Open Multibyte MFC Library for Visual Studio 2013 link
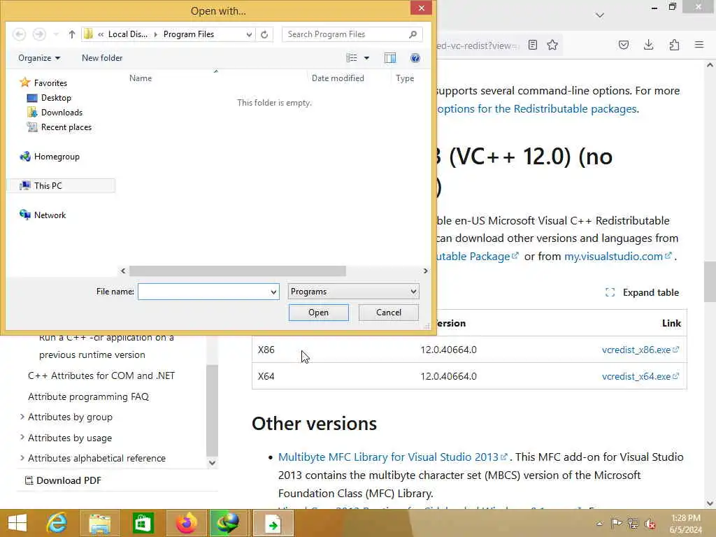Image resolution: width=716 pixels, height=537 pixels. click(393, 457)
